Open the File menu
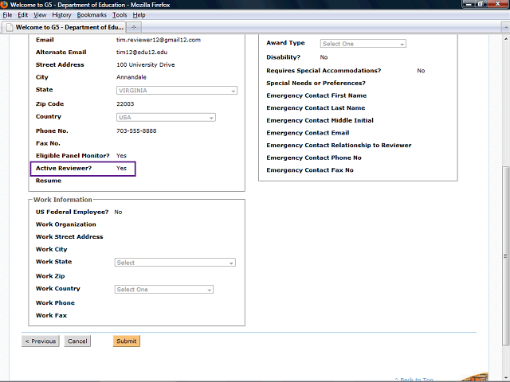Image resolution: width=510 pixels, height=382 pixels. point(7,15)
